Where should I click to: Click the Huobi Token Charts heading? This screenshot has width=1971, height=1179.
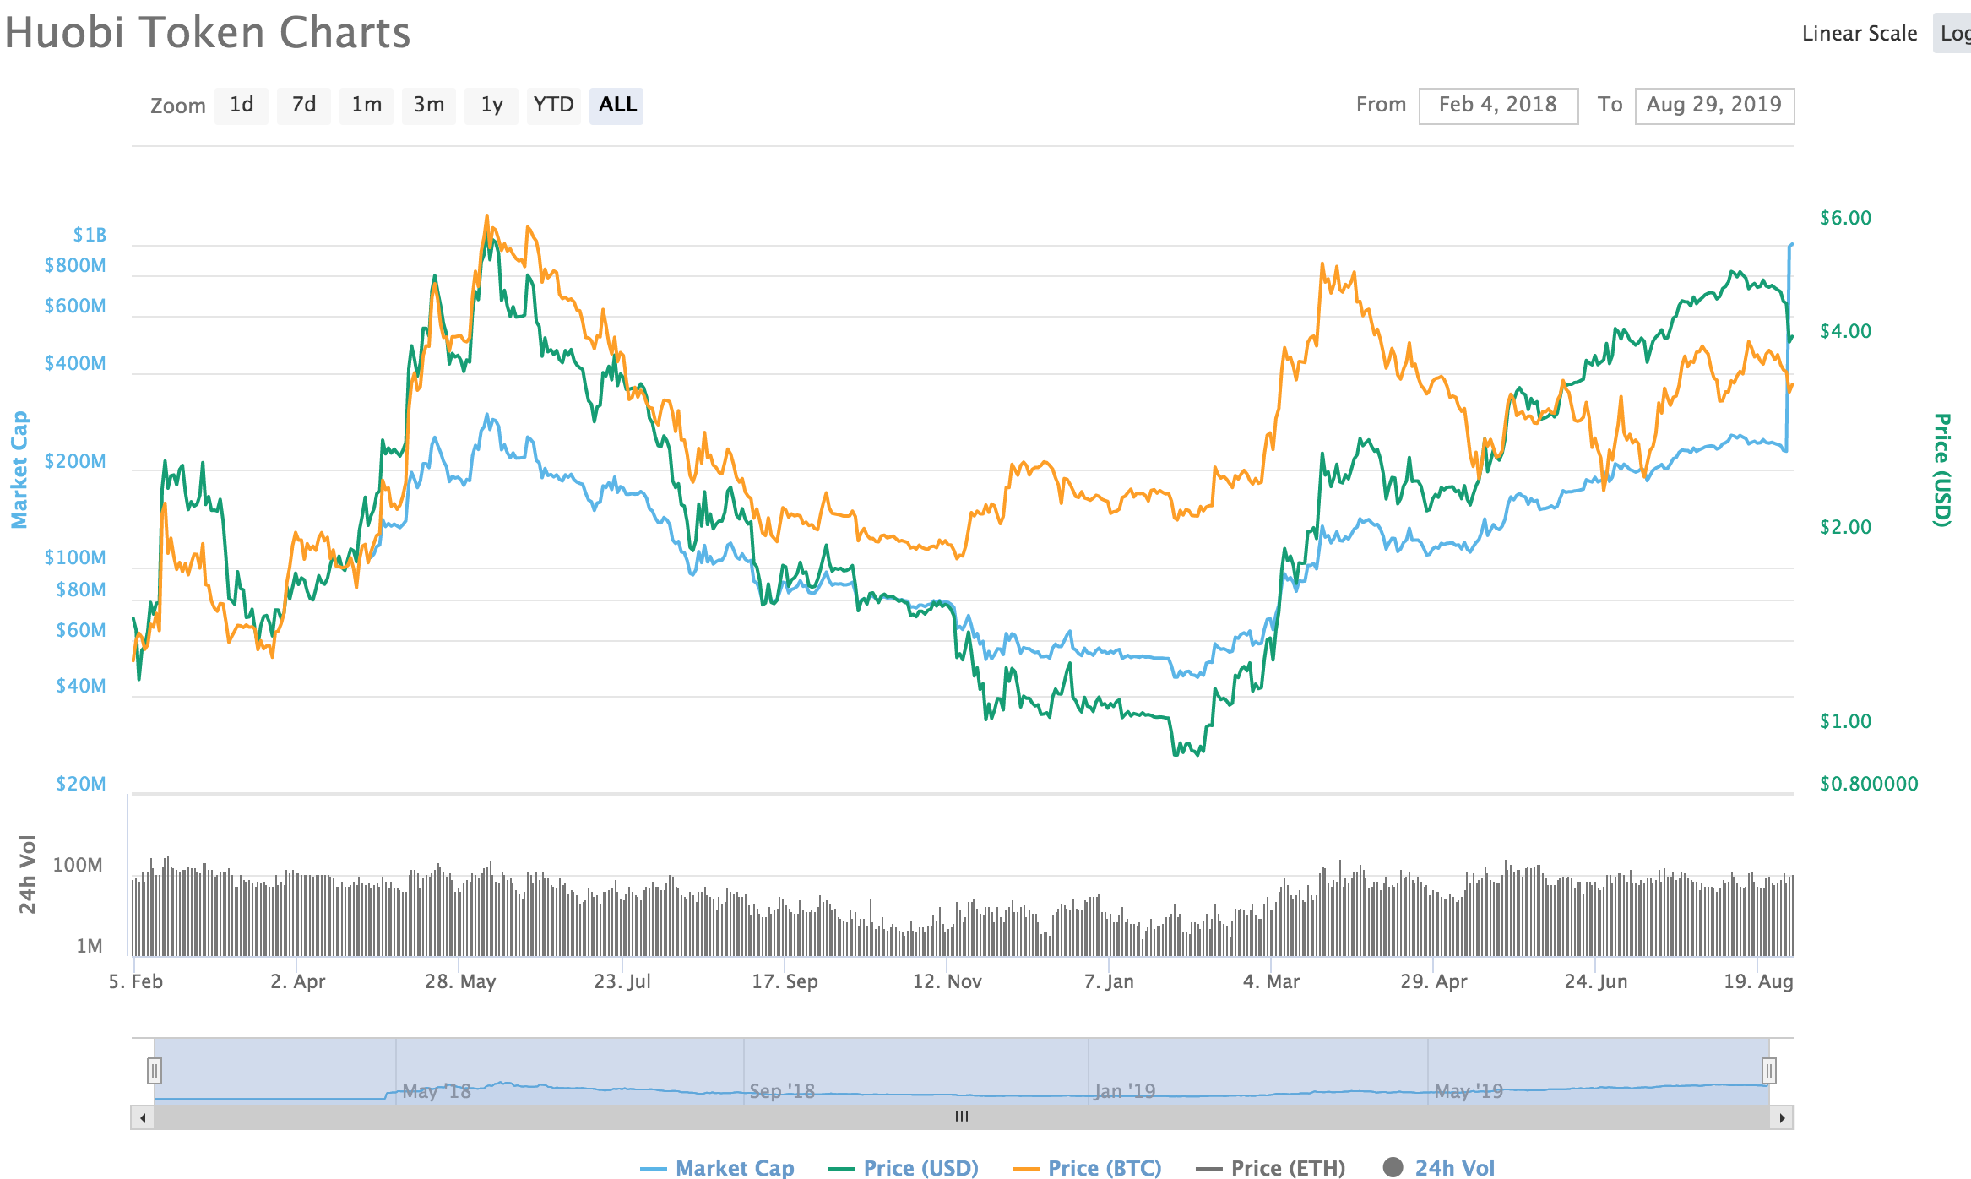[208, 33]
